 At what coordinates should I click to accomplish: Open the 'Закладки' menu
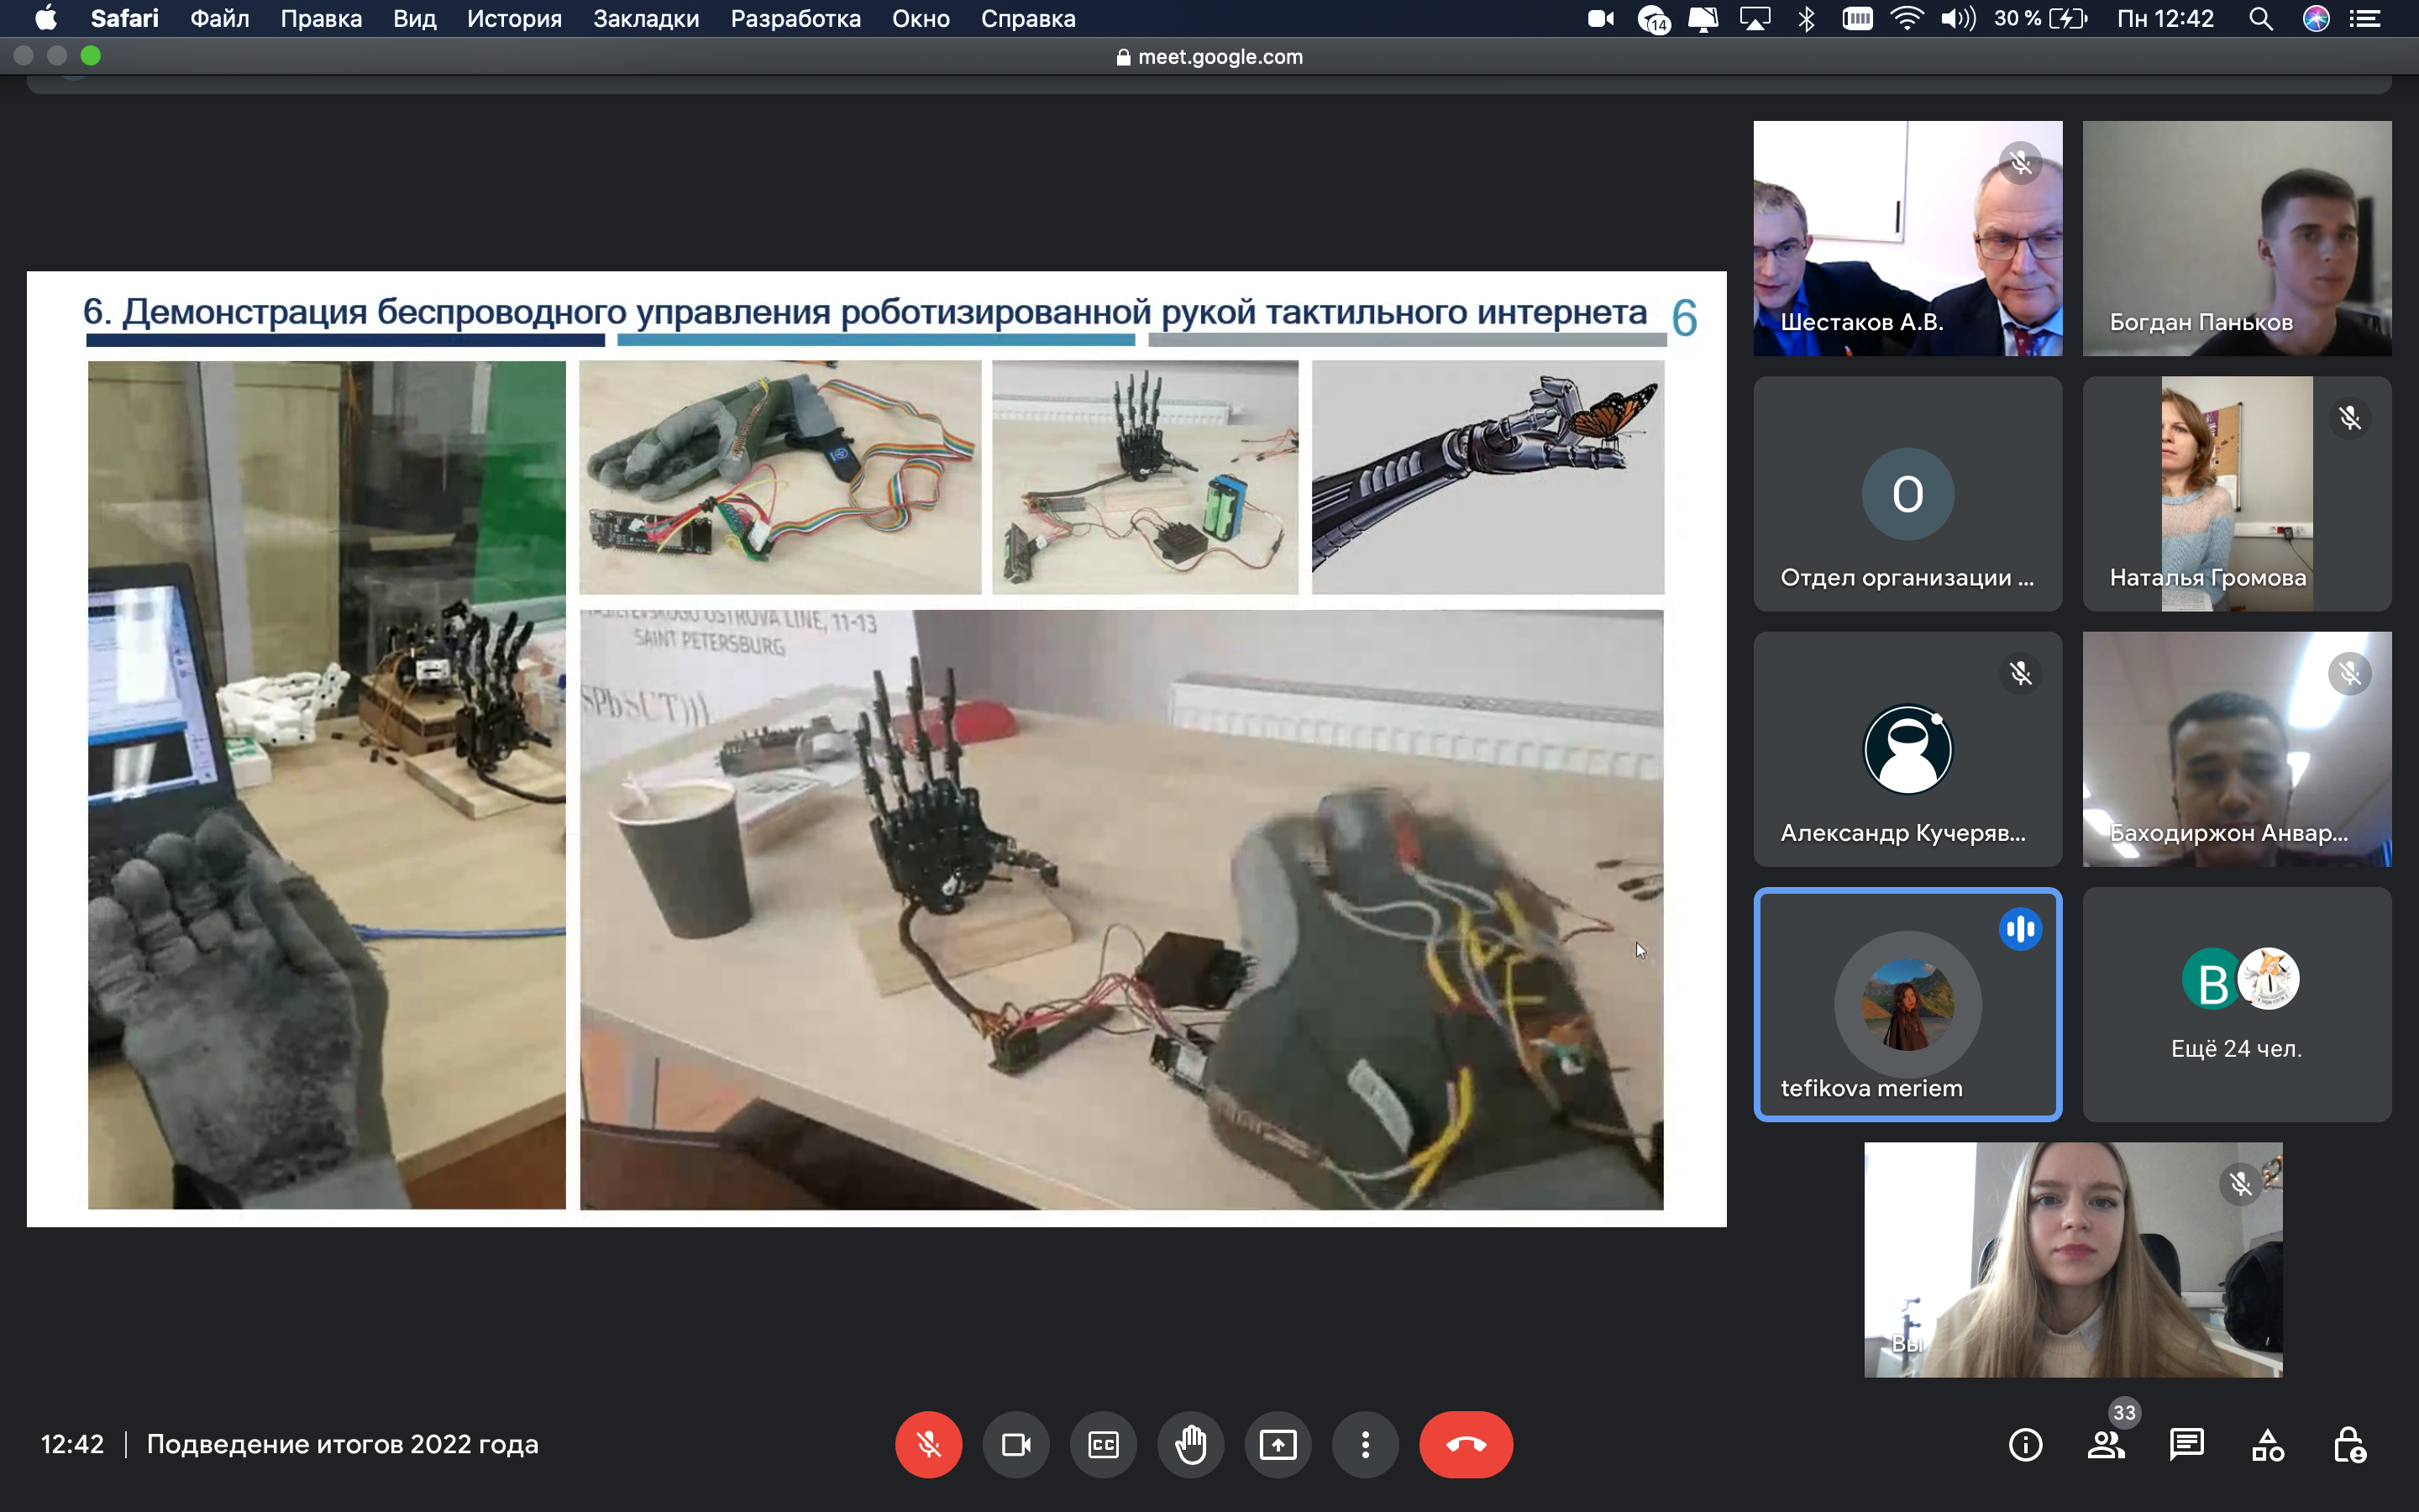(x=646, y=19)
